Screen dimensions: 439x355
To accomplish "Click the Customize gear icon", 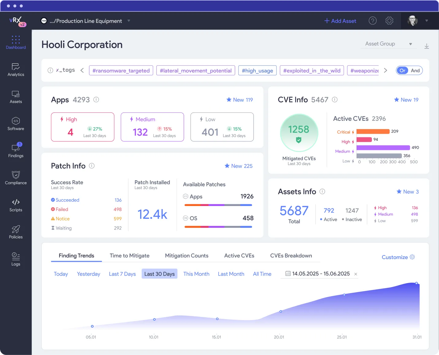I will coord(412,257).
